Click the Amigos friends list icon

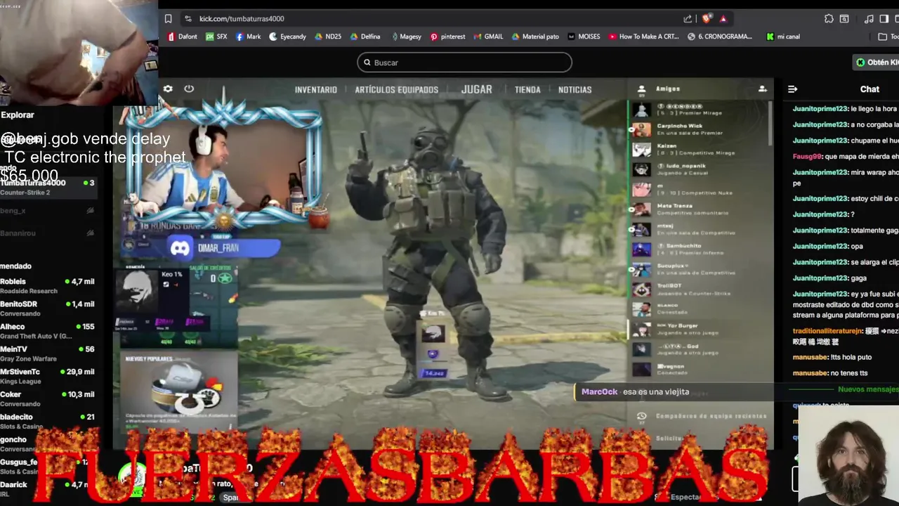pyautogui.click(x=641, y=89)
